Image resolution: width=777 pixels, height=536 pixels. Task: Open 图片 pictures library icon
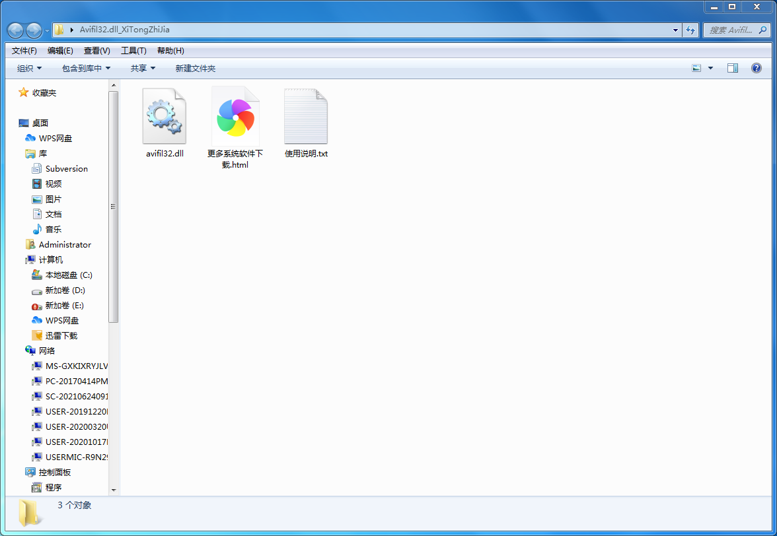37,199
